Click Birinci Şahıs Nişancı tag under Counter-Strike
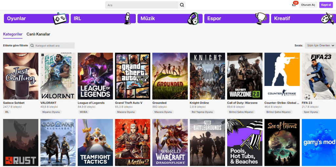Image resolution: width=336 pixels, height=167 pixels. 279,112
